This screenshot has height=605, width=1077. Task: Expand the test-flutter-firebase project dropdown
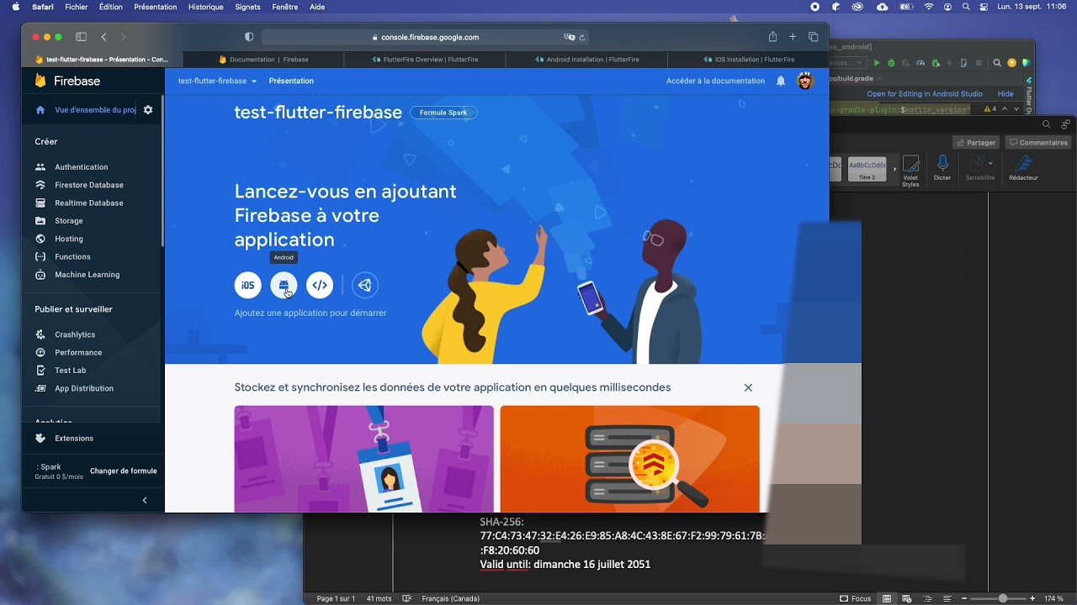pyautogui.click(x=217, y=81)
